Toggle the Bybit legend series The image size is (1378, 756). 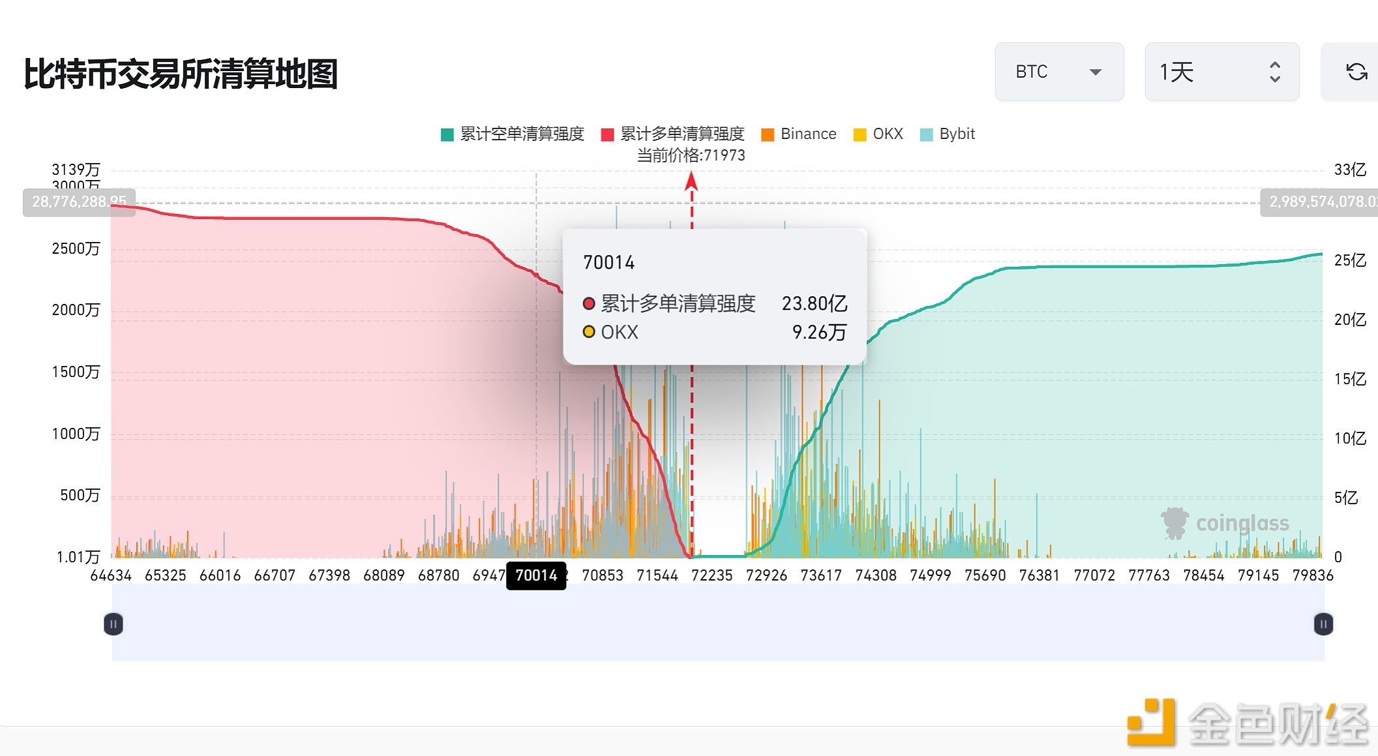[x=948, y=134]
